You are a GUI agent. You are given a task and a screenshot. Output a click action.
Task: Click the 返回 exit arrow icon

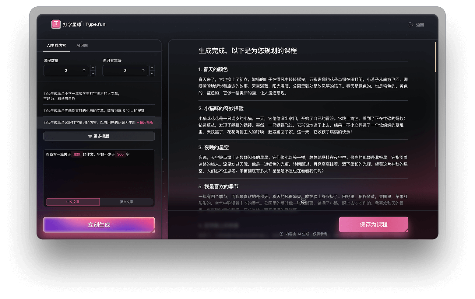pyautogui.click(x=411, y=25)
